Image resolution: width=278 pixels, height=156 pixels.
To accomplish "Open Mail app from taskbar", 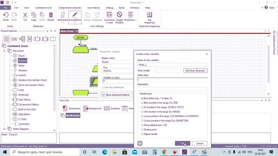I will click(135, 152).
